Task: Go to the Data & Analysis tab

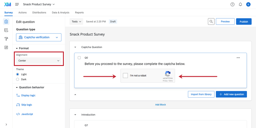Action: [61, 13]
